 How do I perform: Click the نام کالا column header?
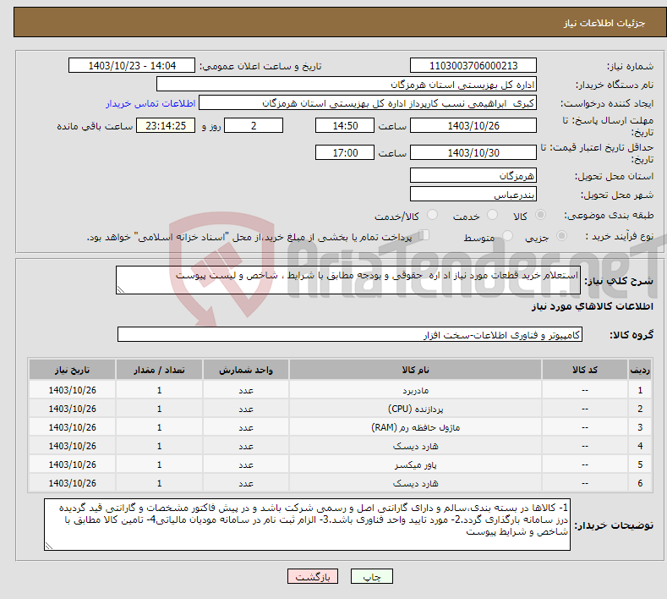click(x=415, y=370)
